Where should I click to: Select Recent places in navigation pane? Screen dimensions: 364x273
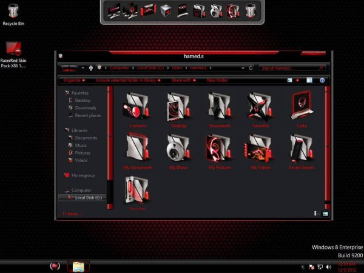pyautogui.click(x=84, y=115)
